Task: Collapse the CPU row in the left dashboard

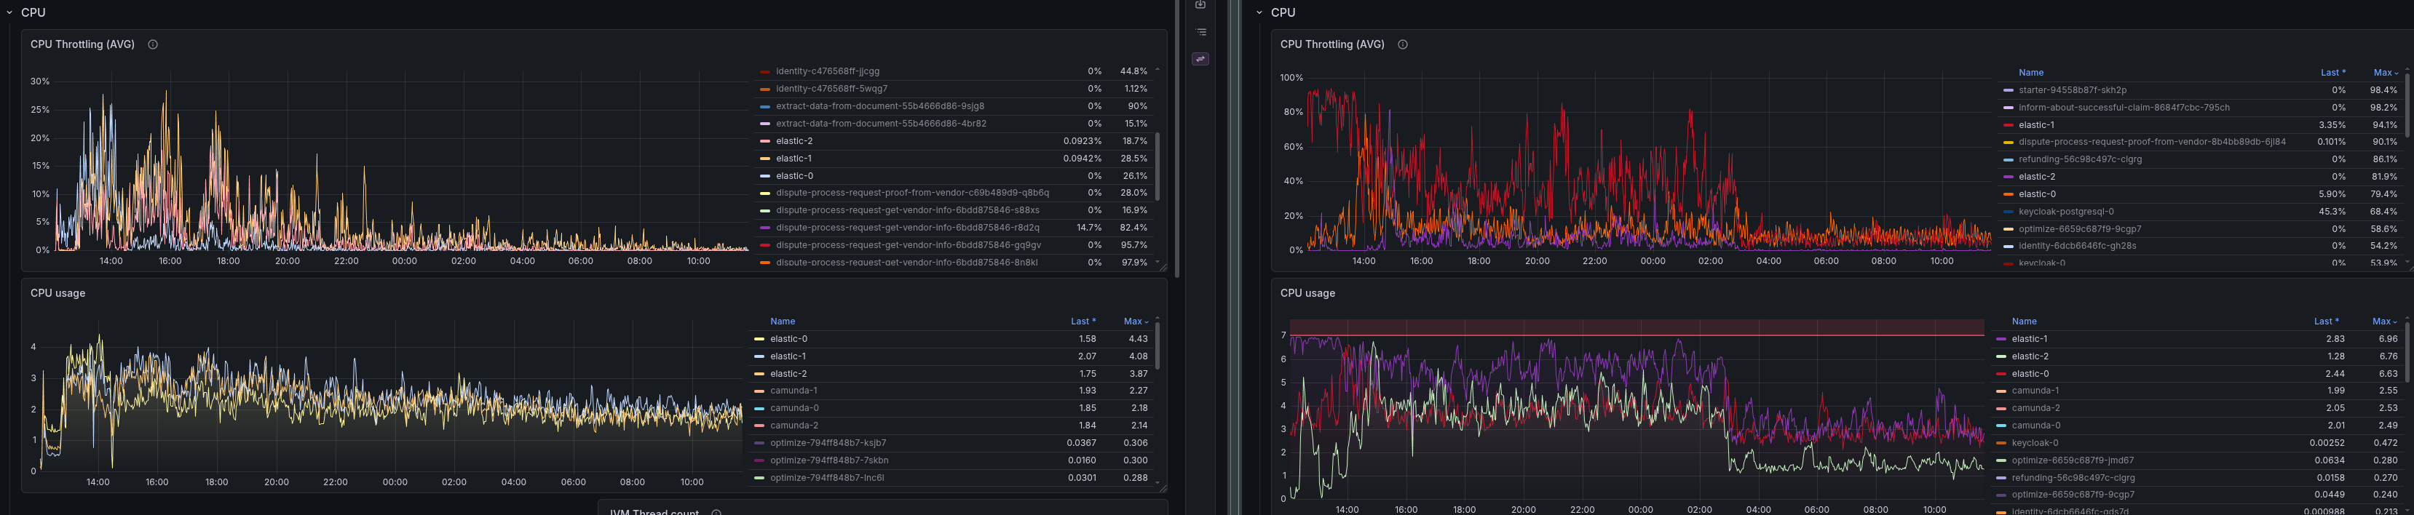Action: [9, 12]
